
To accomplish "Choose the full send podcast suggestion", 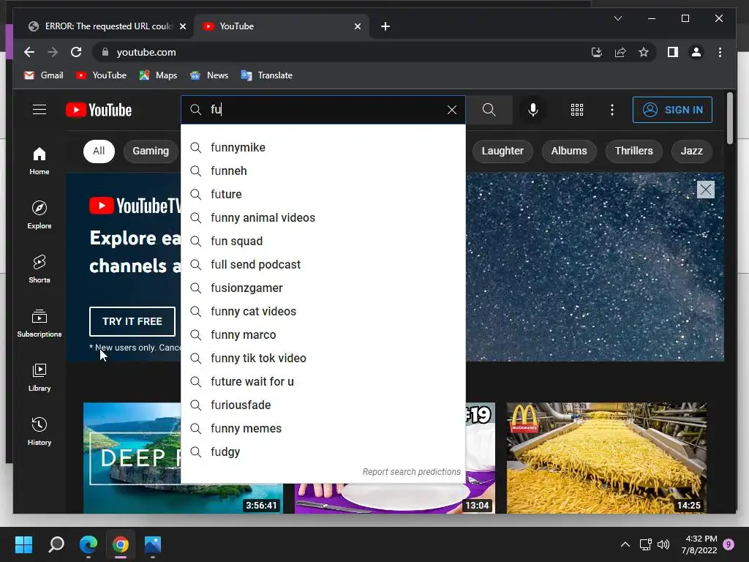I will coord(323,264).
